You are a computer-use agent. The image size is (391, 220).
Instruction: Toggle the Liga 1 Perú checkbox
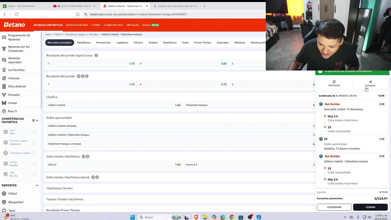tap(34, 132)
